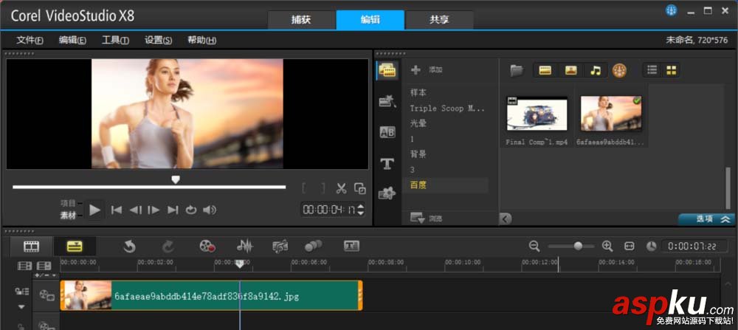Screen dimensions: 738x330
Task: Open the Media library panel icon
Action: (x=388, y=71)
